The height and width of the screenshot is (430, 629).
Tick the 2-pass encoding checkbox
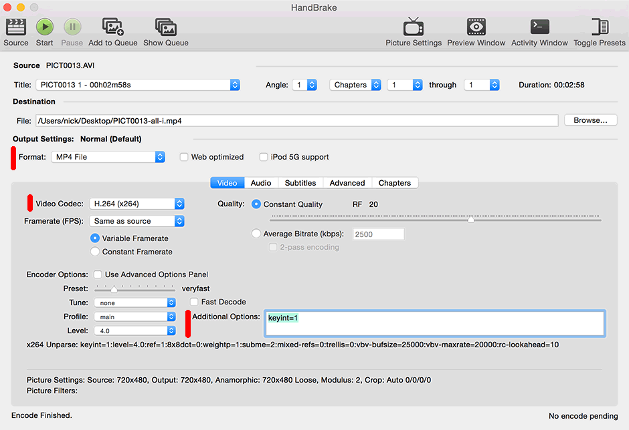coord(273,247)
